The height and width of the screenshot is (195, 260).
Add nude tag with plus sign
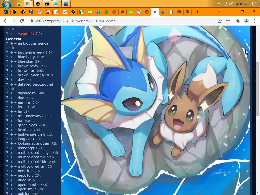pos(12,180)
